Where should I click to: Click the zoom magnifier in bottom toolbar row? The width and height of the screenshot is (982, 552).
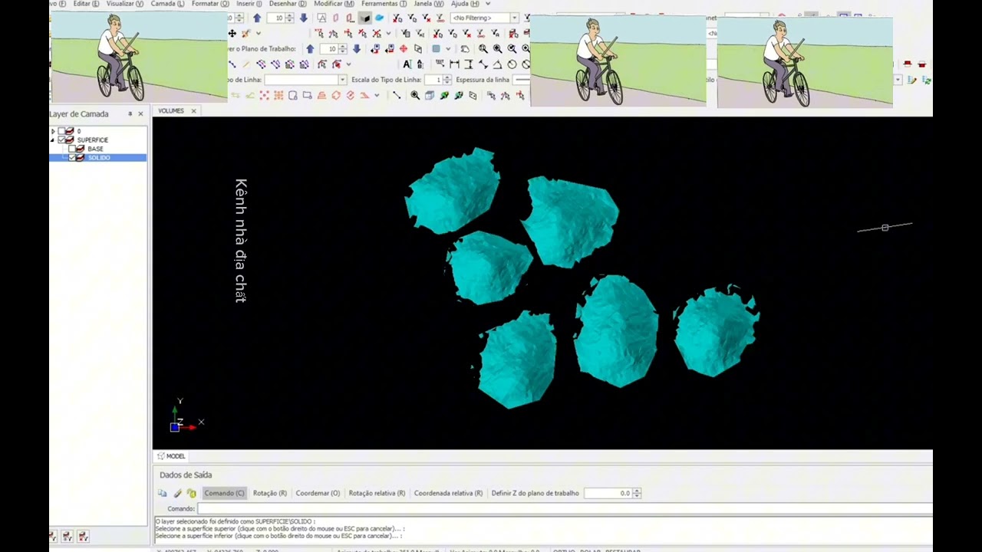[x=415, y=95]
